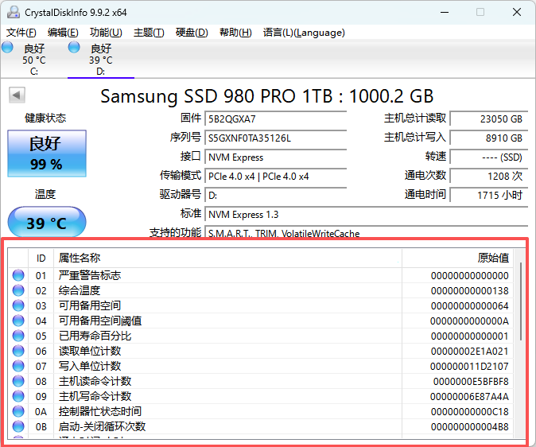The height and width of the screenshot is (447, 536).
Task: Click status orb of row 06 读取单位计数
Action: [x=18, y=351]
